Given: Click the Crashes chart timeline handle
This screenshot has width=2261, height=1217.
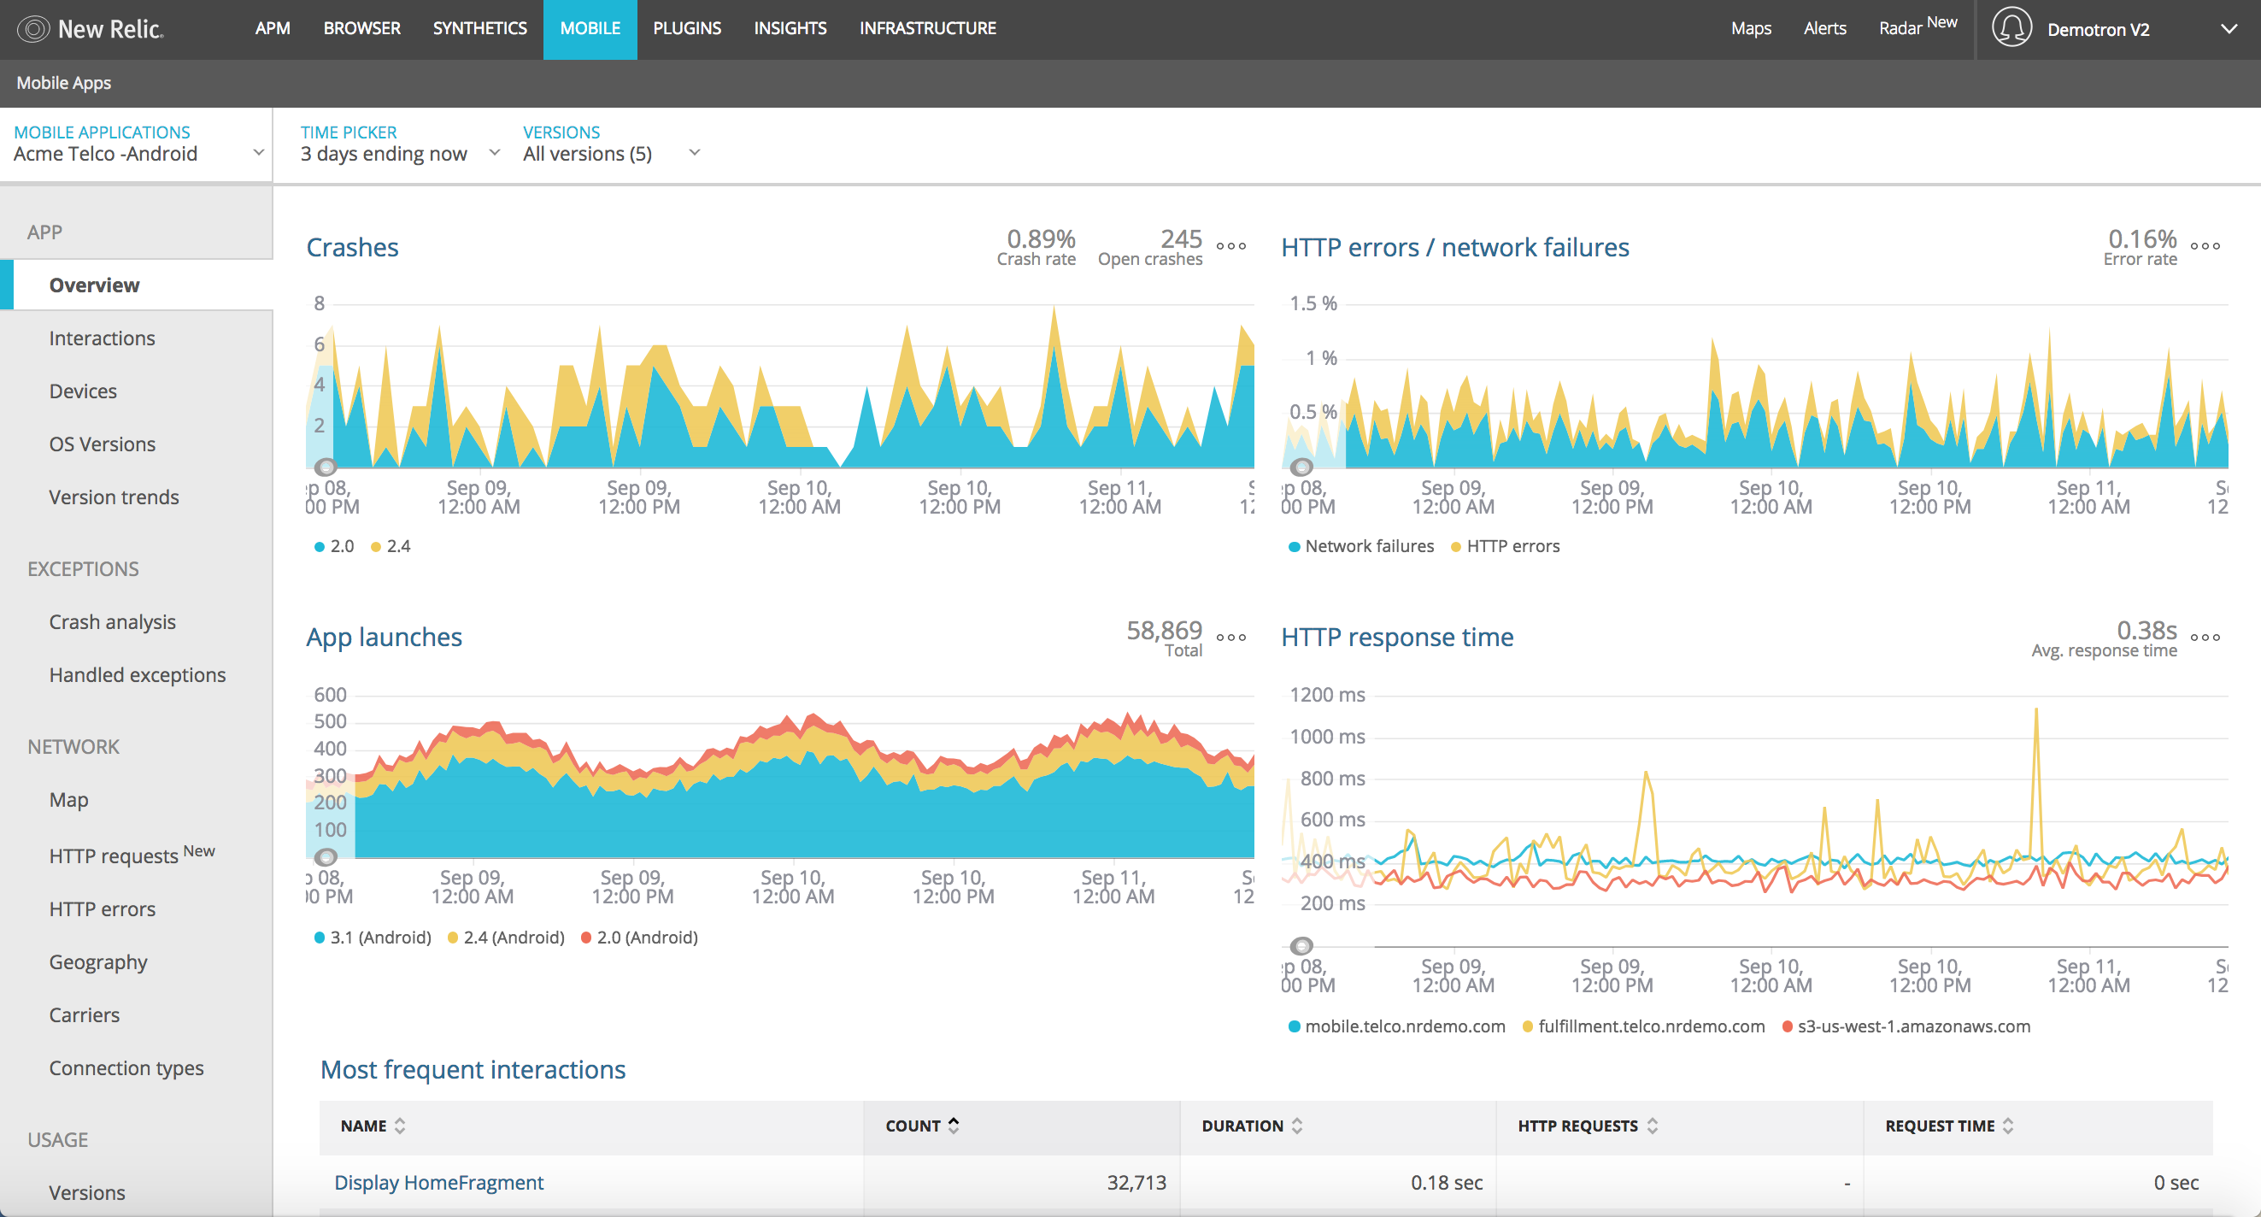Looking at the screenshot, I should coord(326,467).
